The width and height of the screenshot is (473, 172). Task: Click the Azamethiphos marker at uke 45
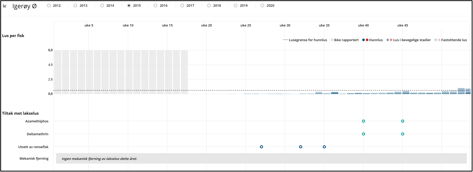pos(403,121)
